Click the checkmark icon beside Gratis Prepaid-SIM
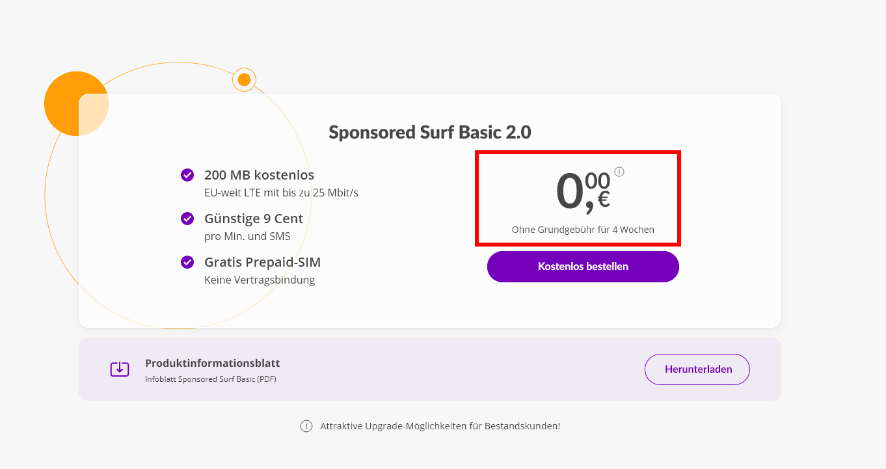This screenshot has width=886, height=469. click(187, 262)
